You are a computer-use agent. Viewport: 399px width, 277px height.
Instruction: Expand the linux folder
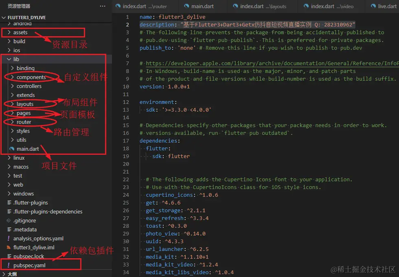(x=9, y=158)
